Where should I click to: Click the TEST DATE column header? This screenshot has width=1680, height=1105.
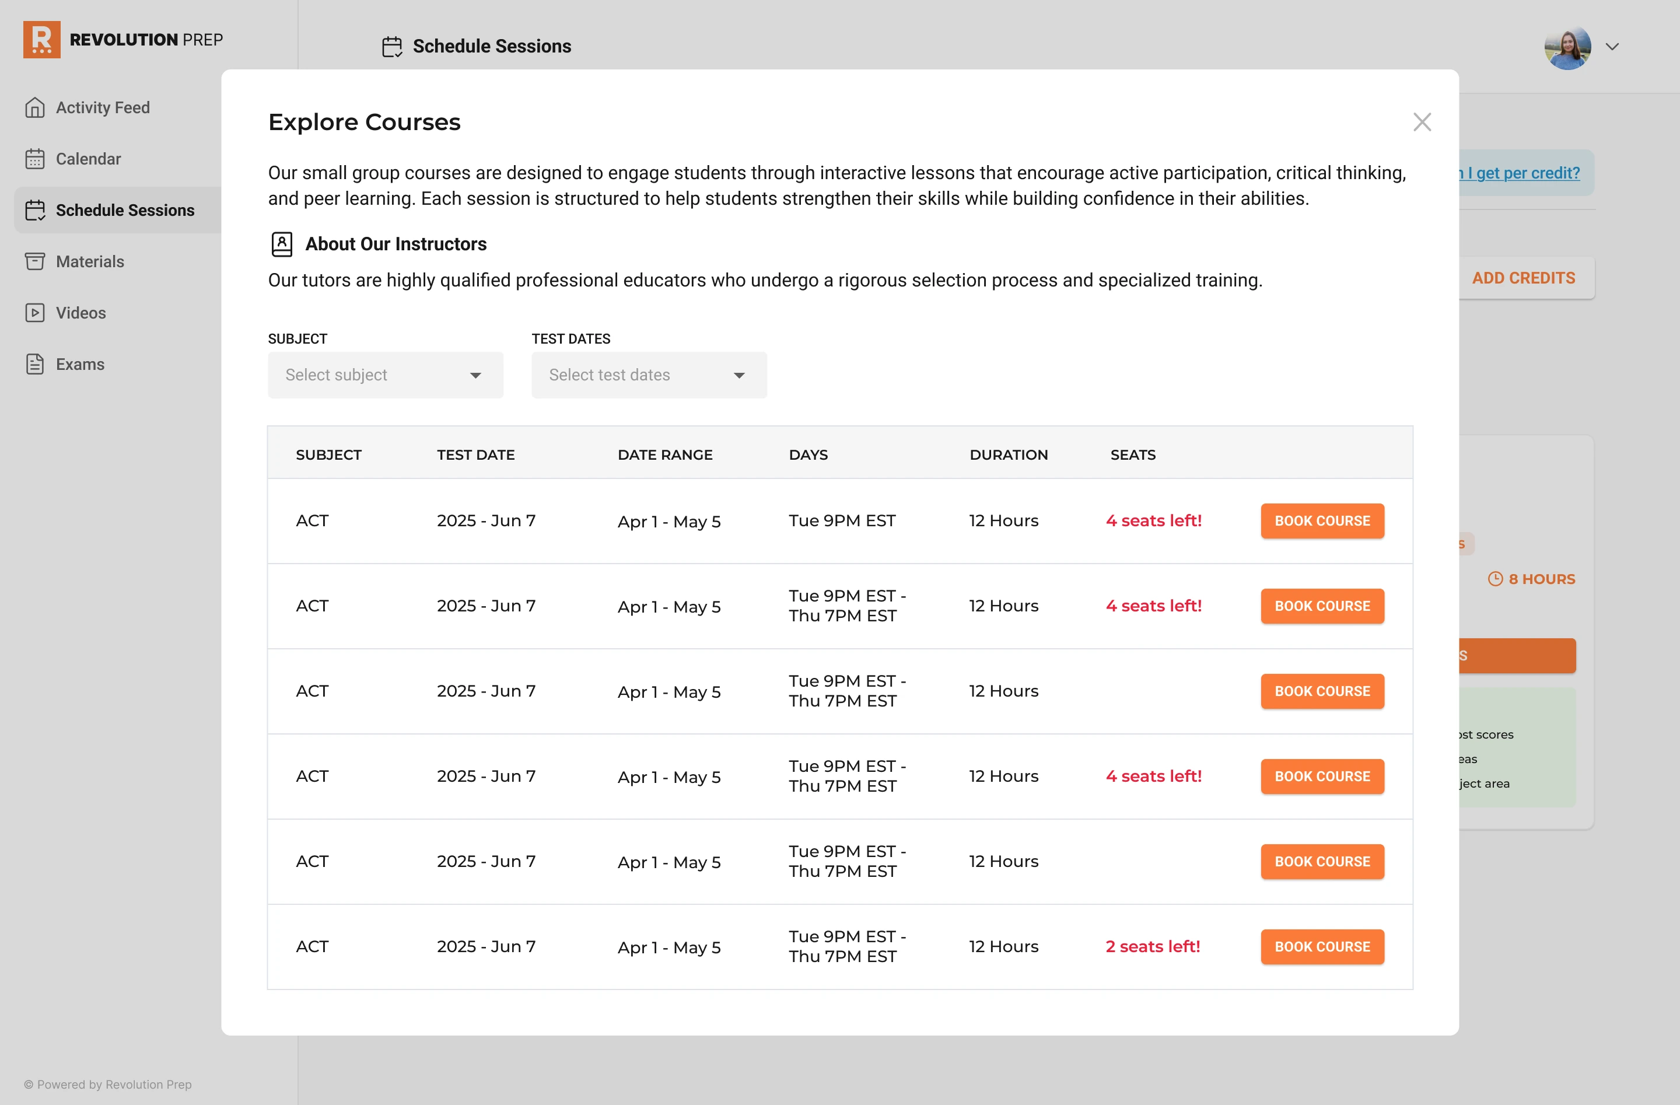click(476, 454)
